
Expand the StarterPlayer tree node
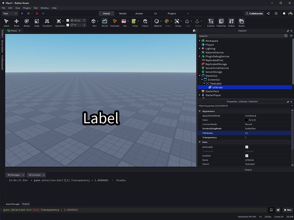[200, 95]
